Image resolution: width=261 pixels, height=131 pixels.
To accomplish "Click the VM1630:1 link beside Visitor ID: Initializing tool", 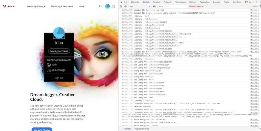I will [x=255, y=10].
